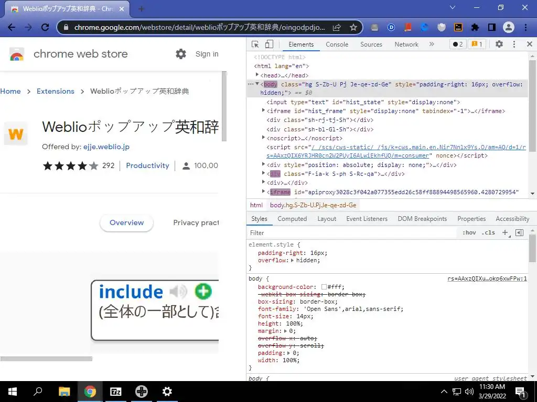Click the store page vertical scrollbar thumb

point(224,106)
